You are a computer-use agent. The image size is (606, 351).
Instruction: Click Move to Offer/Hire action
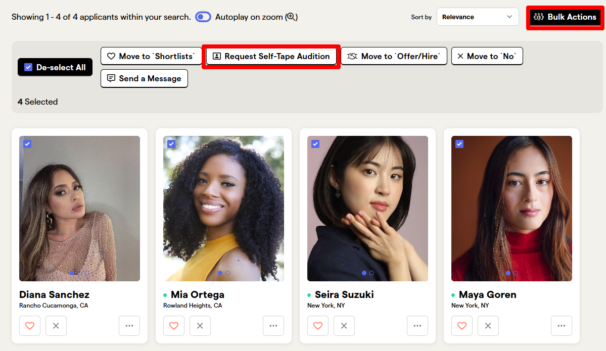[394, 56]
